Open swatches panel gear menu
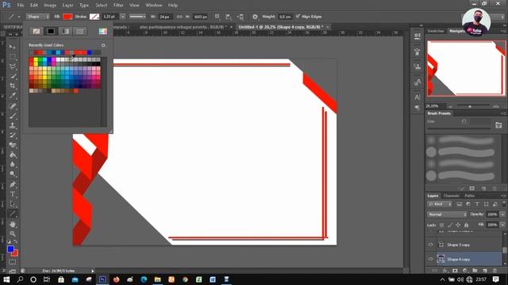This screenshot has width=508, height=285. click(103, 45)
